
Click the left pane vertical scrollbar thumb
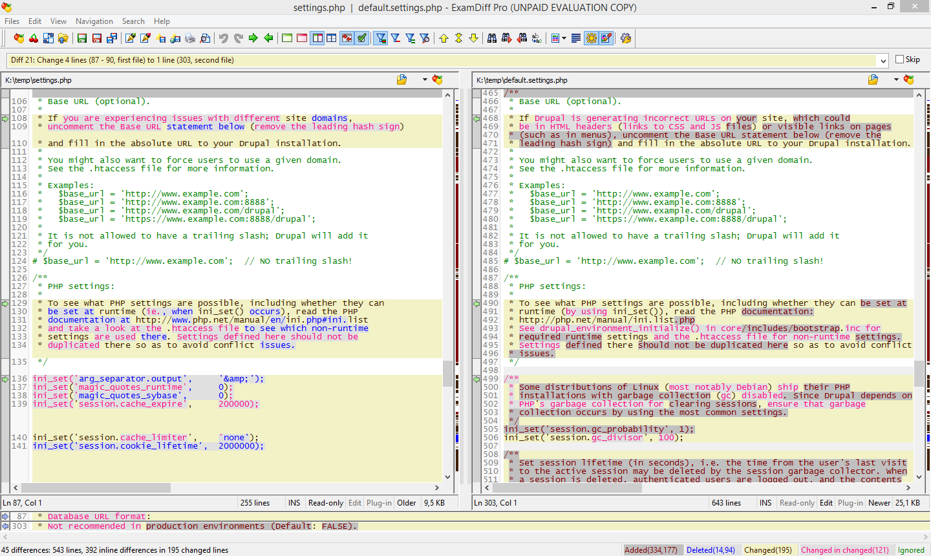(x=447, y=373)
